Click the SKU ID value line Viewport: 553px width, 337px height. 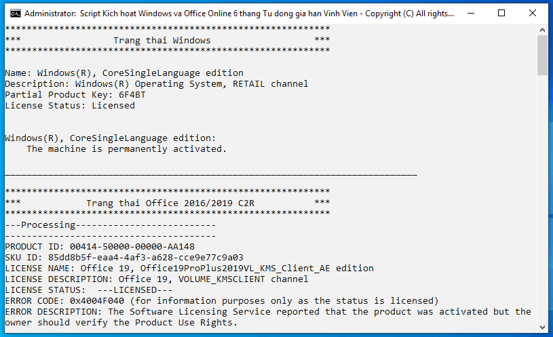(x=123, y=257)
